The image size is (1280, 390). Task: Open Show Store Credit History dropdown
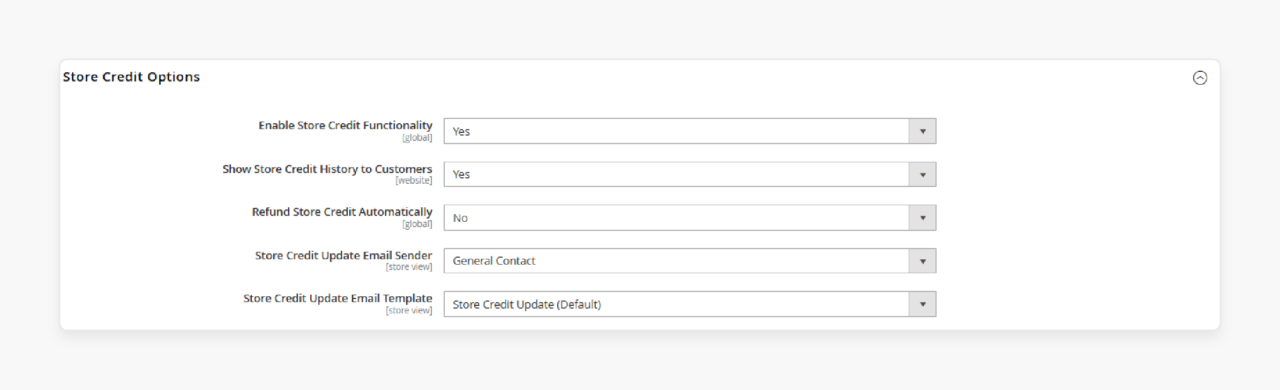[690, 175]
